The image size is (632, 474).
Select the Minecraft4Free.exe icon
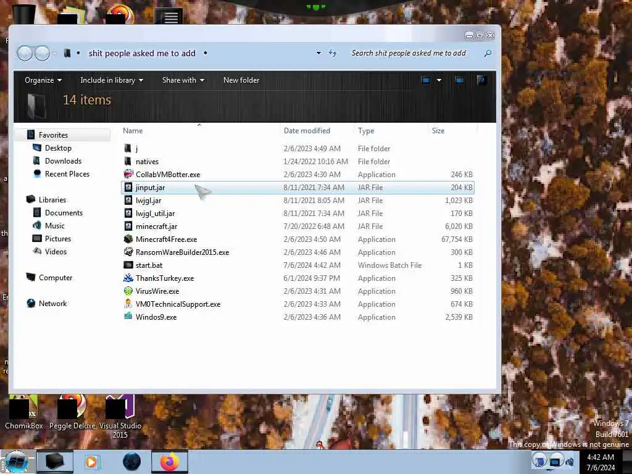(x=128, y=239)
